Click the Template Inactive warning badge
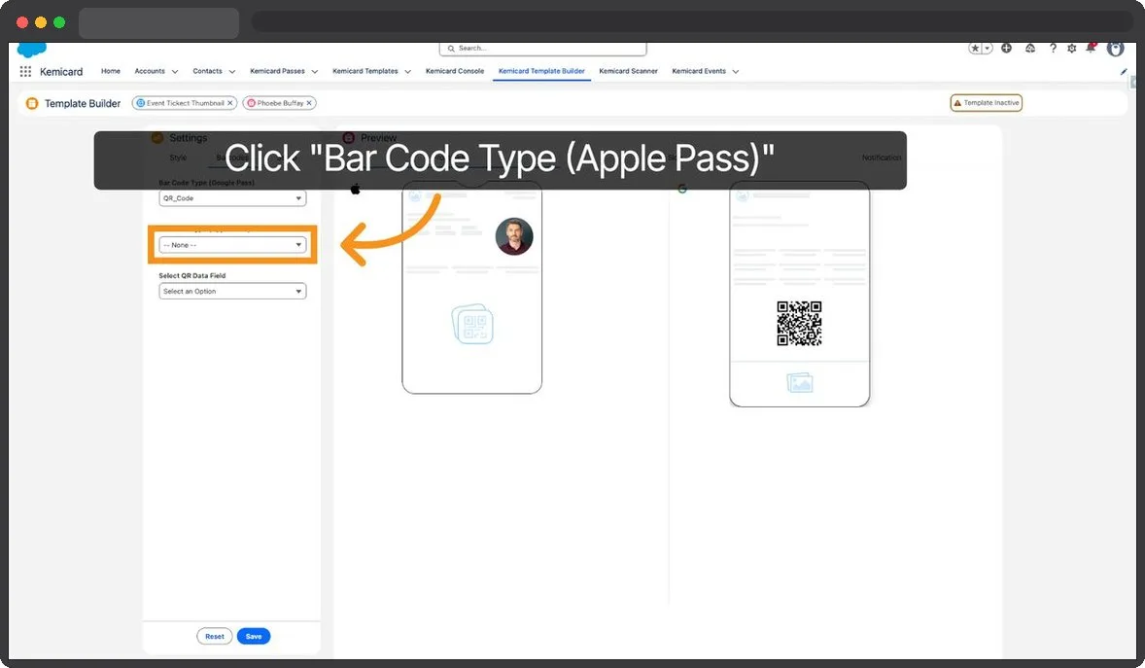1145x668 pixels. pos(986,103)
